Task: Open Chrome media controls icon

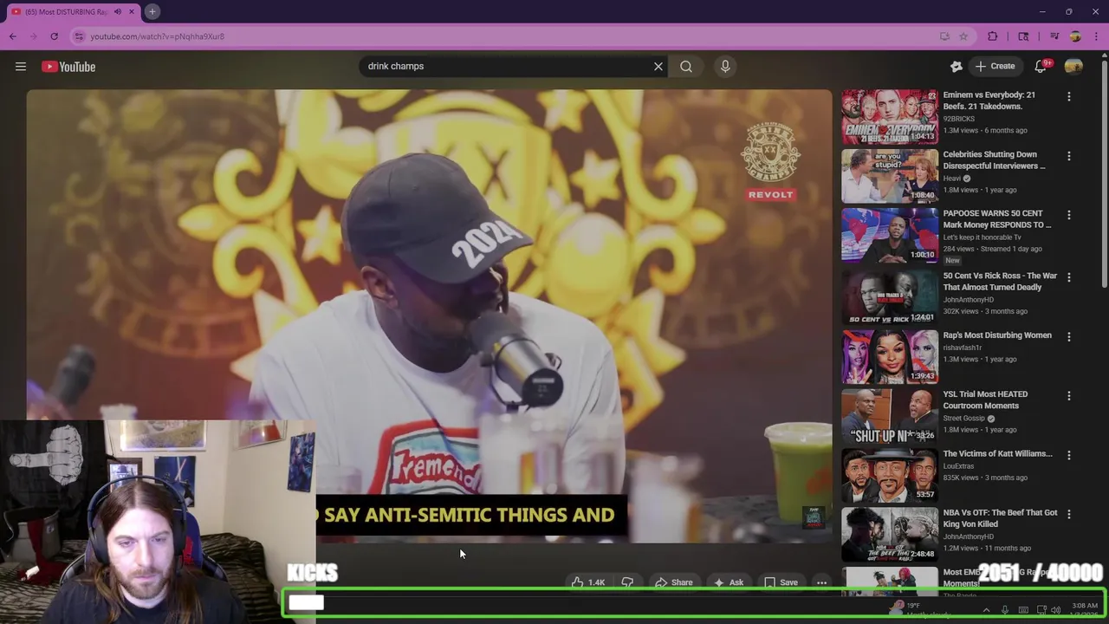Action: 1054,36
